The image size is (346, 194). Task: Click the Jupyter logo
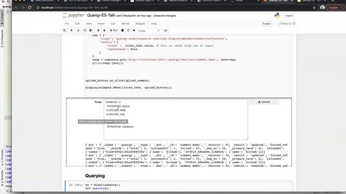(74, 16)
